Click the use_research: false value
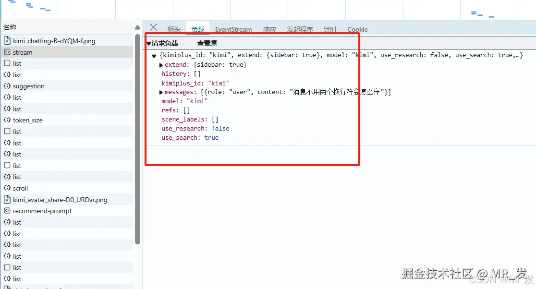Screen dimensions: 536x289 220,129
